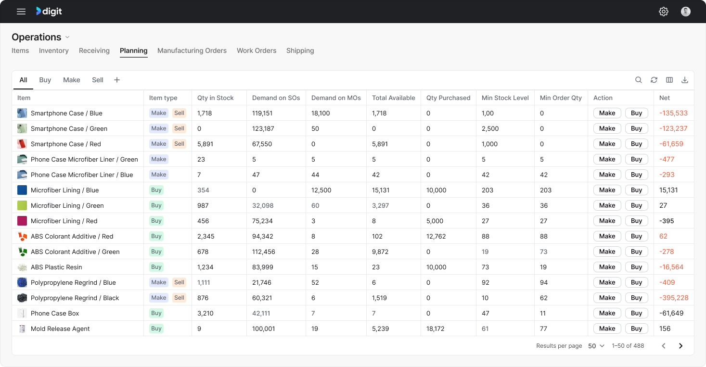Refresh the planning table data
Image resolution: width=706 pixels, height=367 pixels.
click(x=654, y=80)
